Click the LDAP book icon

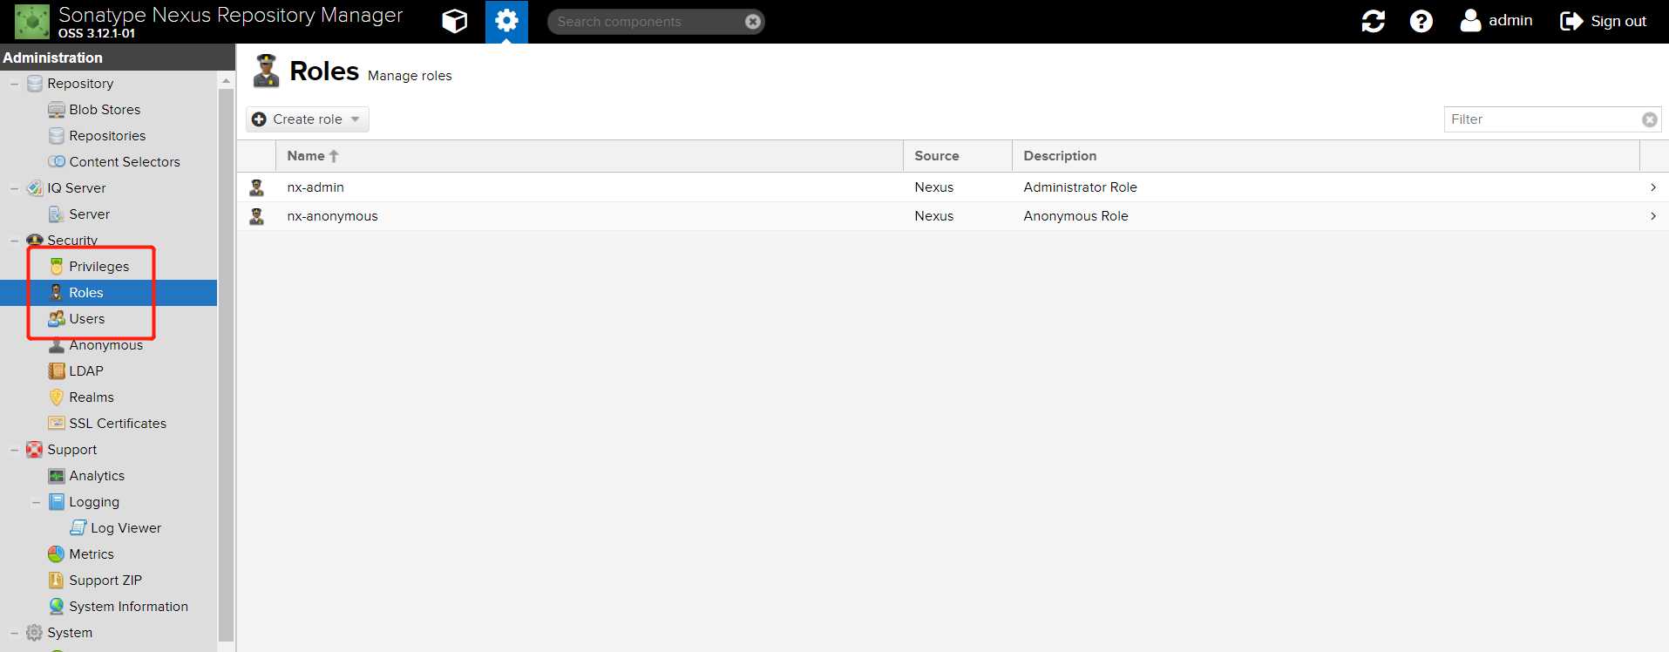pos(57,371)
